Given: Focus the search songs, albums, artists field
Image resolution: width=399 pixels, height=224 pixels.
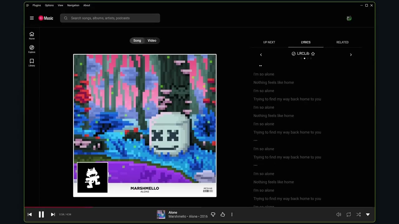Looking at the screenshot, I should (x=110, y=18).
